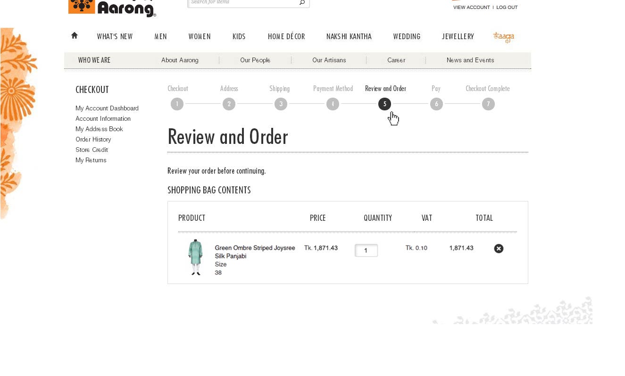This screenshot has height=376, width=625.
Task: Click the search magnifier icon
Action: 302,2
